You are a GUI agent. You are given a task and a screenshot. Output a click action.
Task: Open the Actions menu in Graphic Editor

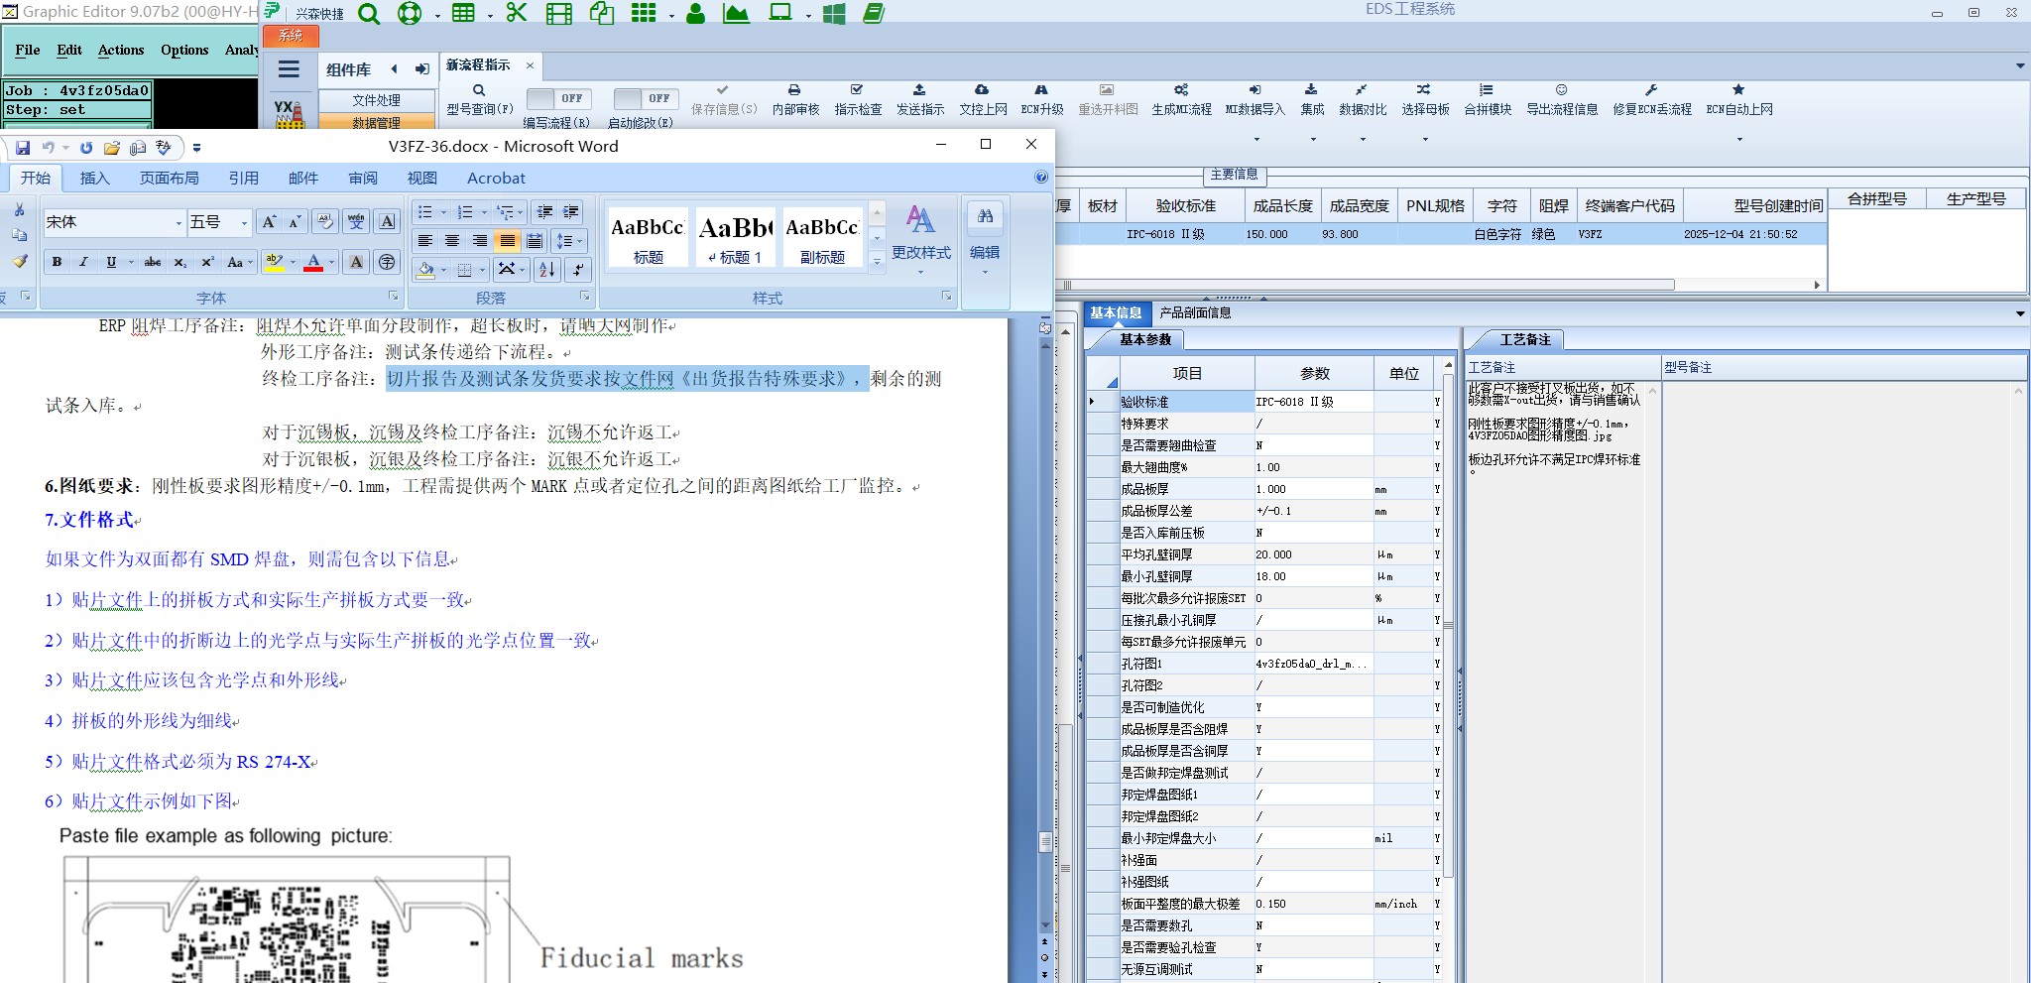(121, 50)
